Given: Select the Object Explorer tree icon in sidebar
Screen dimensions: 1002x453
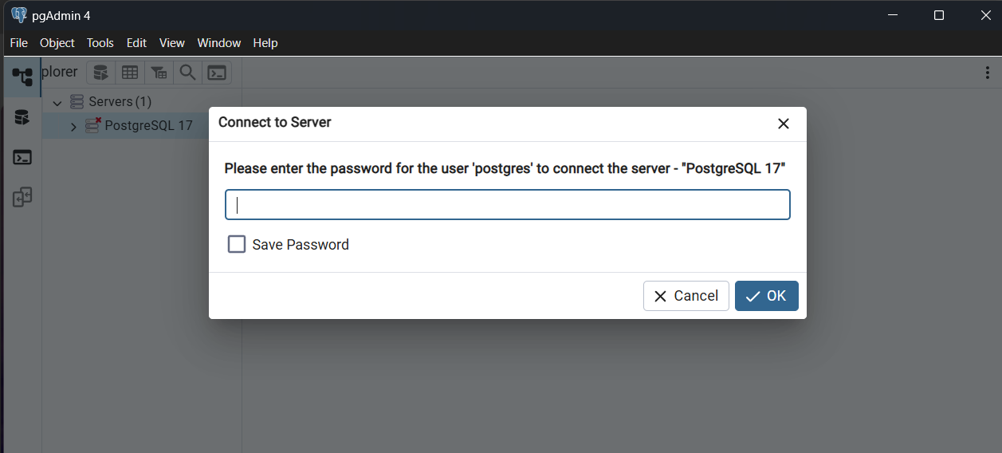Looking at the screenshot, I should [22, 77].
